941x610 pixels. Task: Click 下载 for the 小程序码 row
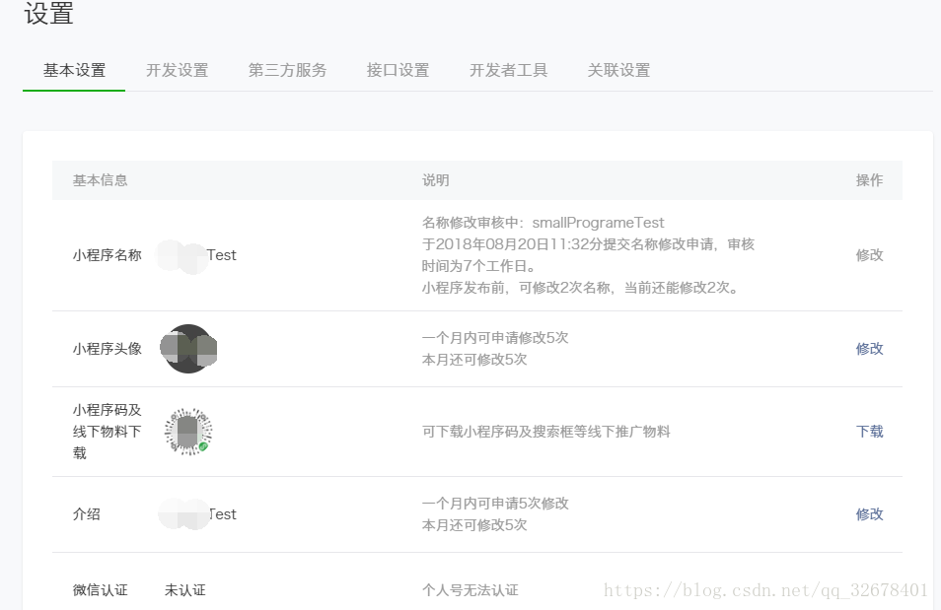click(x=870, y=432)
